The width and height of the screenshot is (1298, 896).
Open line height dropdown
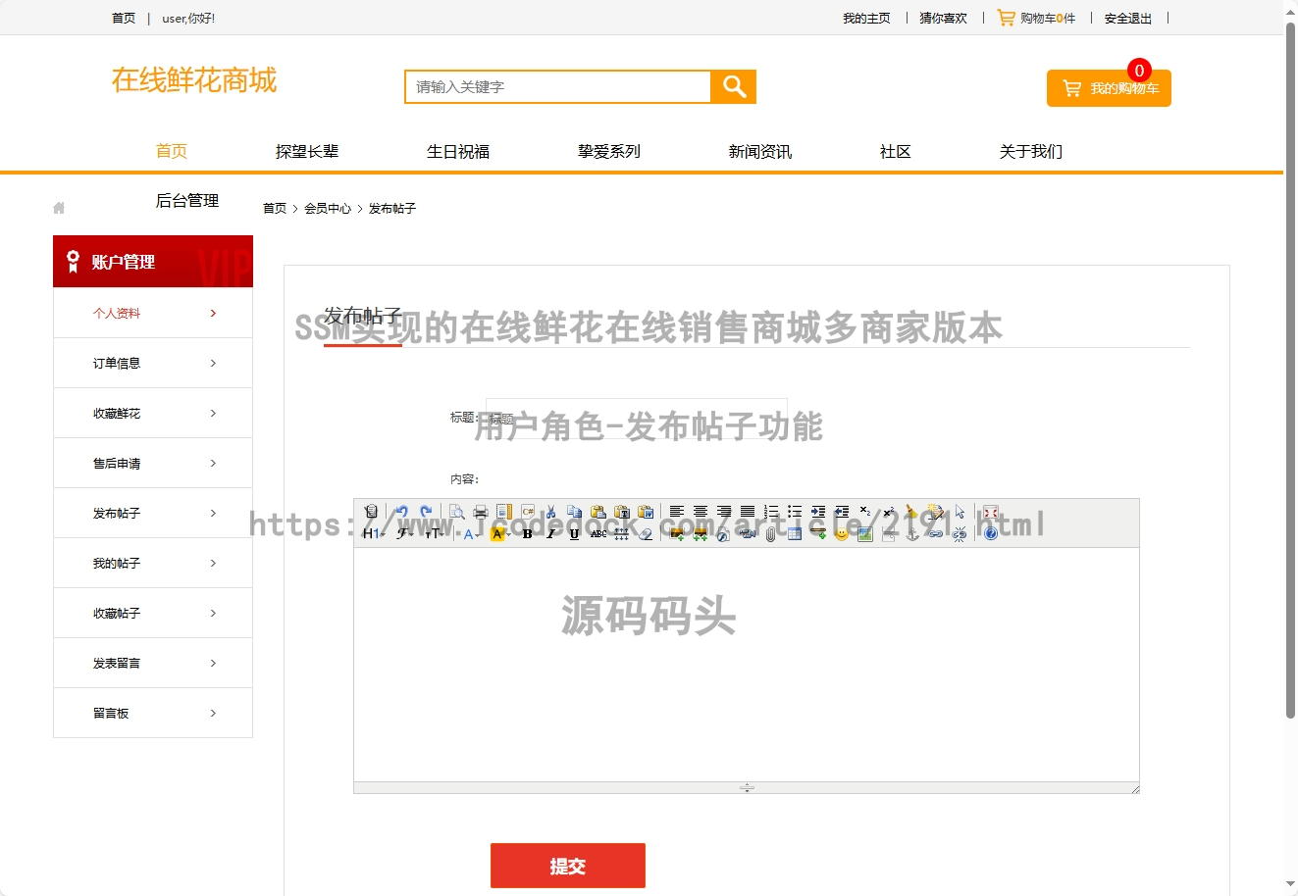[622, 534]
